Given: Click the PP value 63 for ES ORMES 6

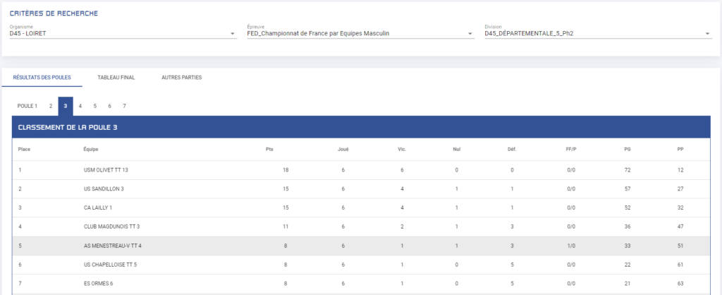Looking at the screenshot, I should pyautogui.click(x=680, y=284).
